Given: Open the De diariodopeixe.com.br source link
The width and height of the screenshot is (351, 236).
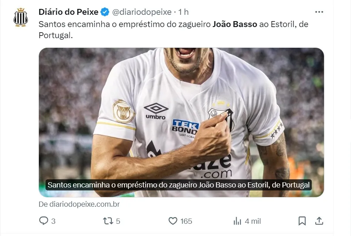Looking at the screenshot, I should (79, 204).
